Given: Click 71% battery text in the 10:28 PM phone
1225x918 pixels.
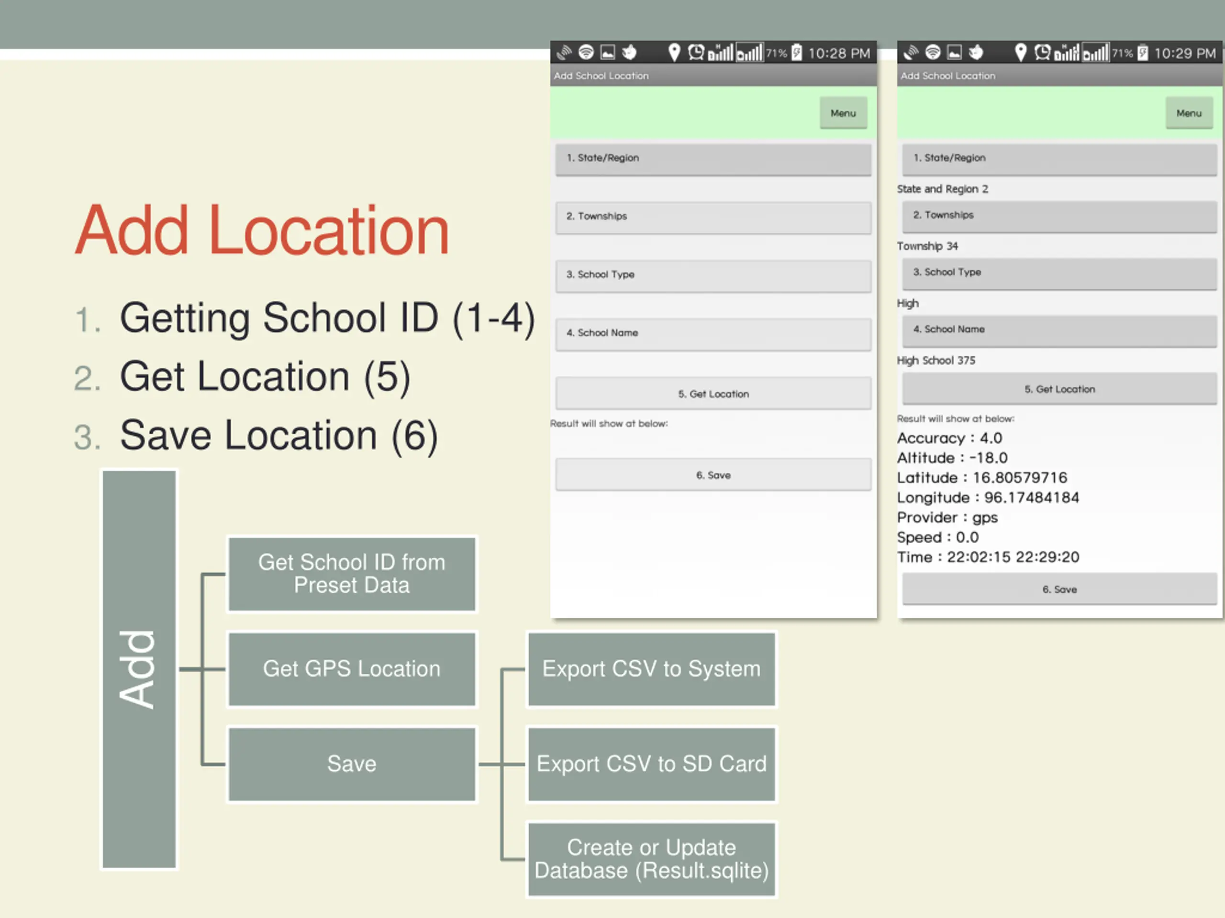Looking at the screenshot, I should pos(777,53).
